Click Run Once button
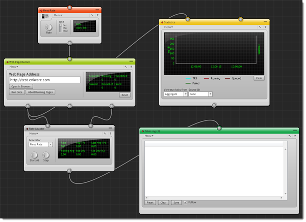This screenshot has width=306, height=222. click(17, 92)
